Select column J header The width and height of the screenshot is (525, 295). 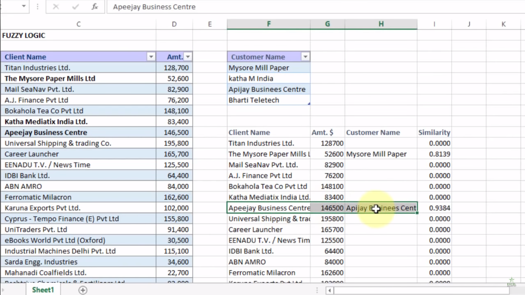pos(469,24)
